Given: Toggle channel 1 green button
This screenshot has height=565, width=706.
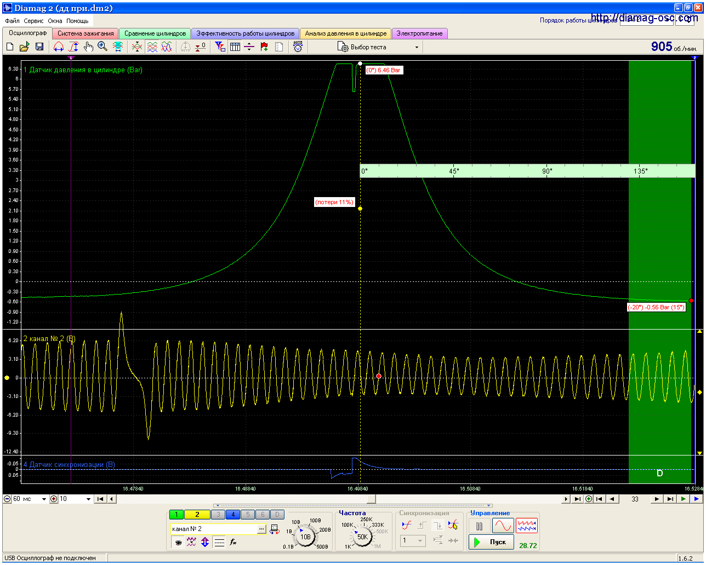Looking at the screenshot, I should pos(176,515).
